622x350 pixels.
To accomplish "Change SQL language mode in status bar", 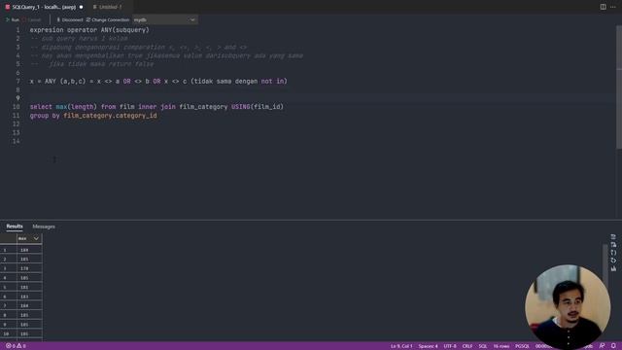I will pyautogui.click(x=483, y=346).
